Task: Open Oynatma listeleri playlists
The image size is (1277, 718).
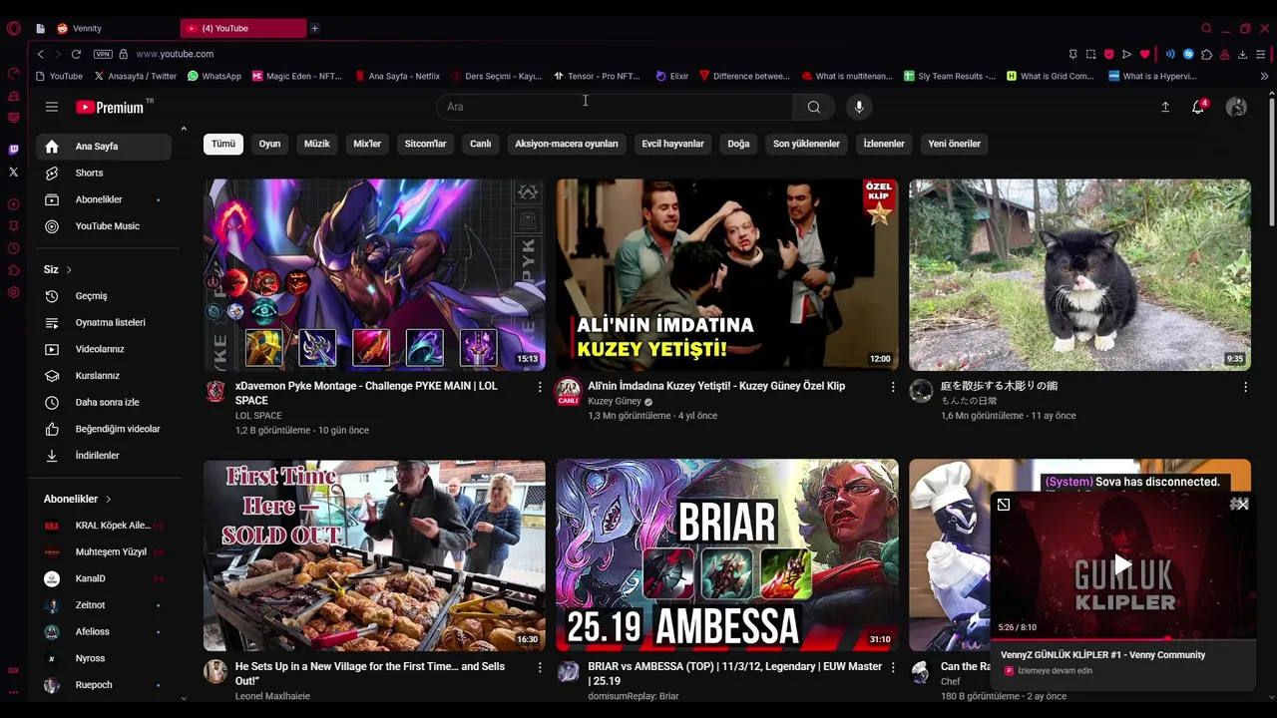Action: 105,322
